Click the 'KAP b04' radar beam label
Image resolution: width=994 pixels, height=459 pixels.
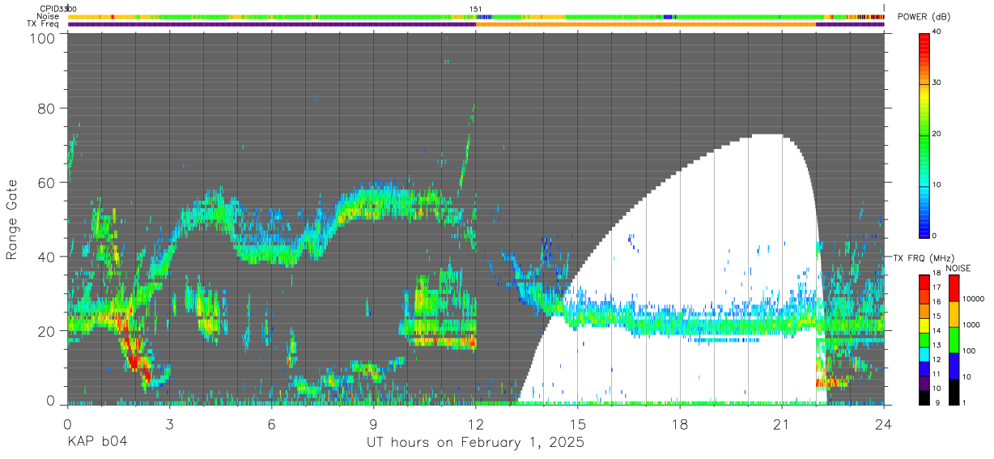[97, 442]
